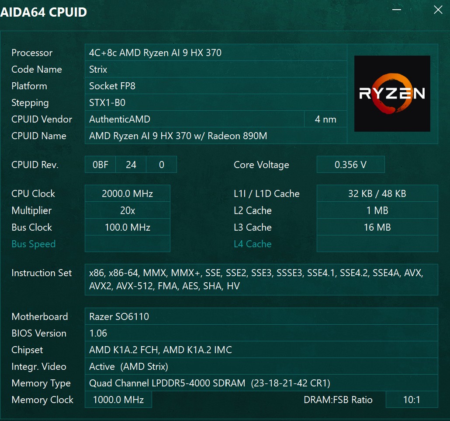Click the DRAM:FSB Ratio value 10:1
Screen dimensions: 450x421
point(412,400)
